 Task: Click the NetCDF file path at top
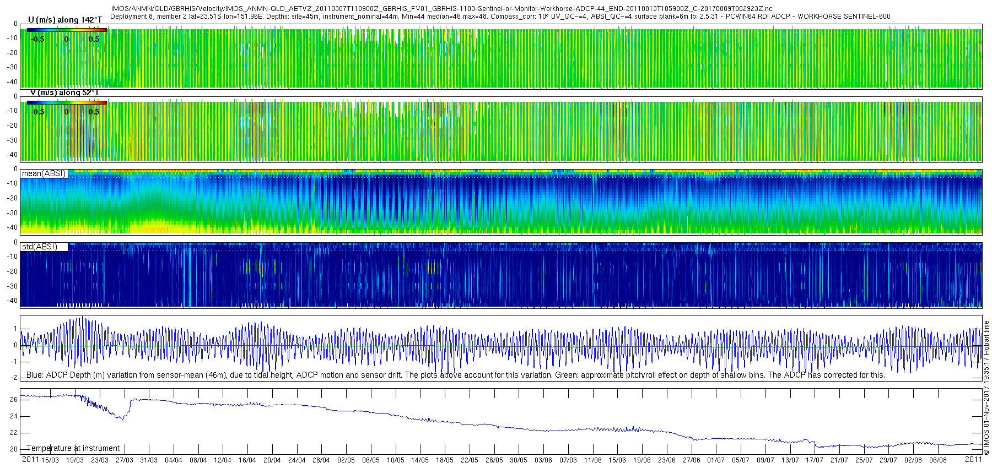pyautogui.click(x=441, y=9)
